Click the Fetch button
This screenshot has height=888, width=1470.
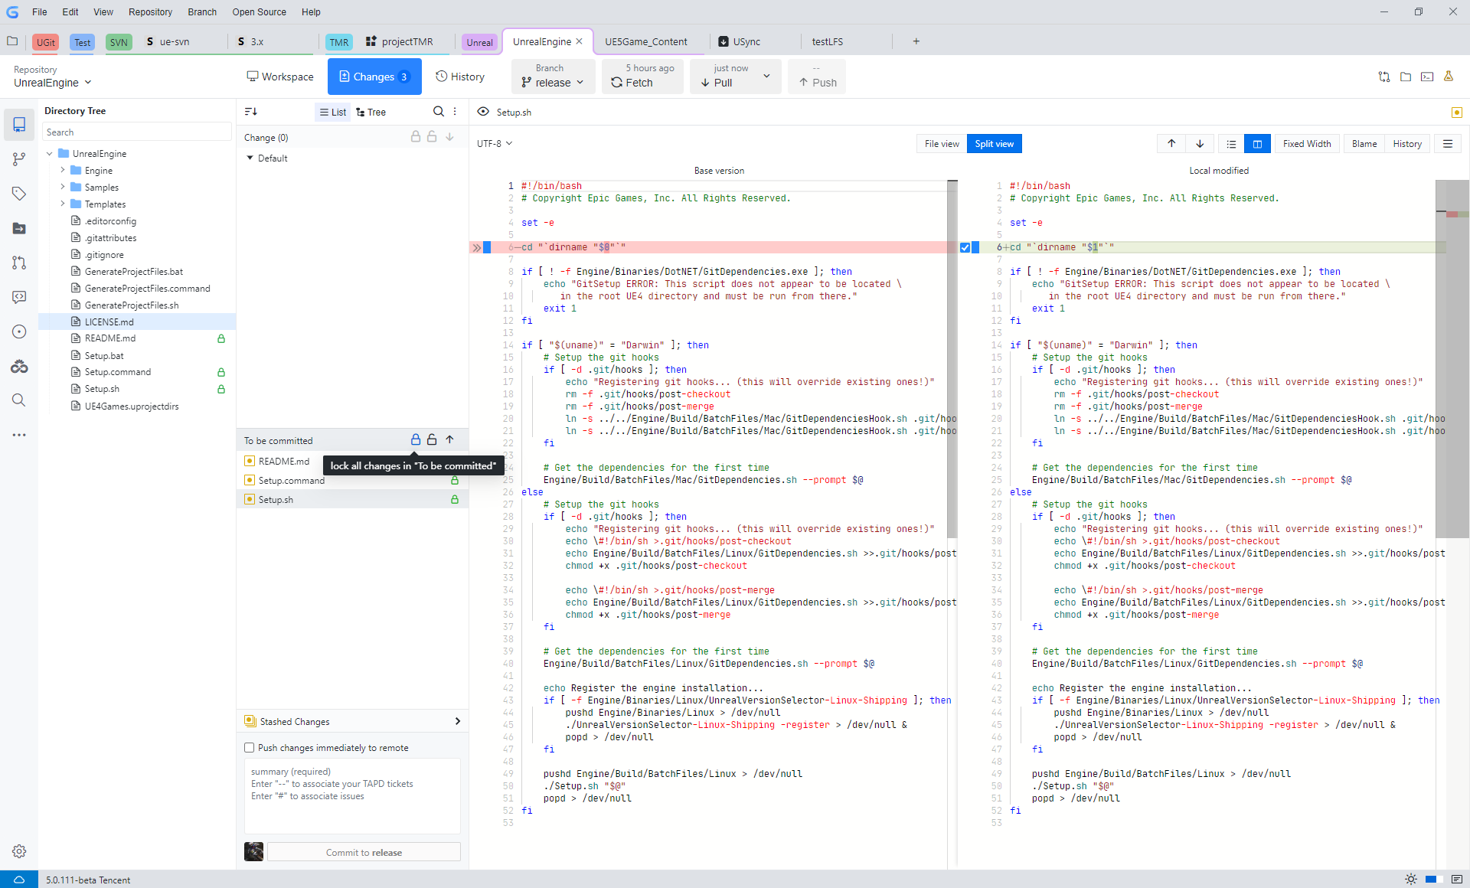[642, 77]
